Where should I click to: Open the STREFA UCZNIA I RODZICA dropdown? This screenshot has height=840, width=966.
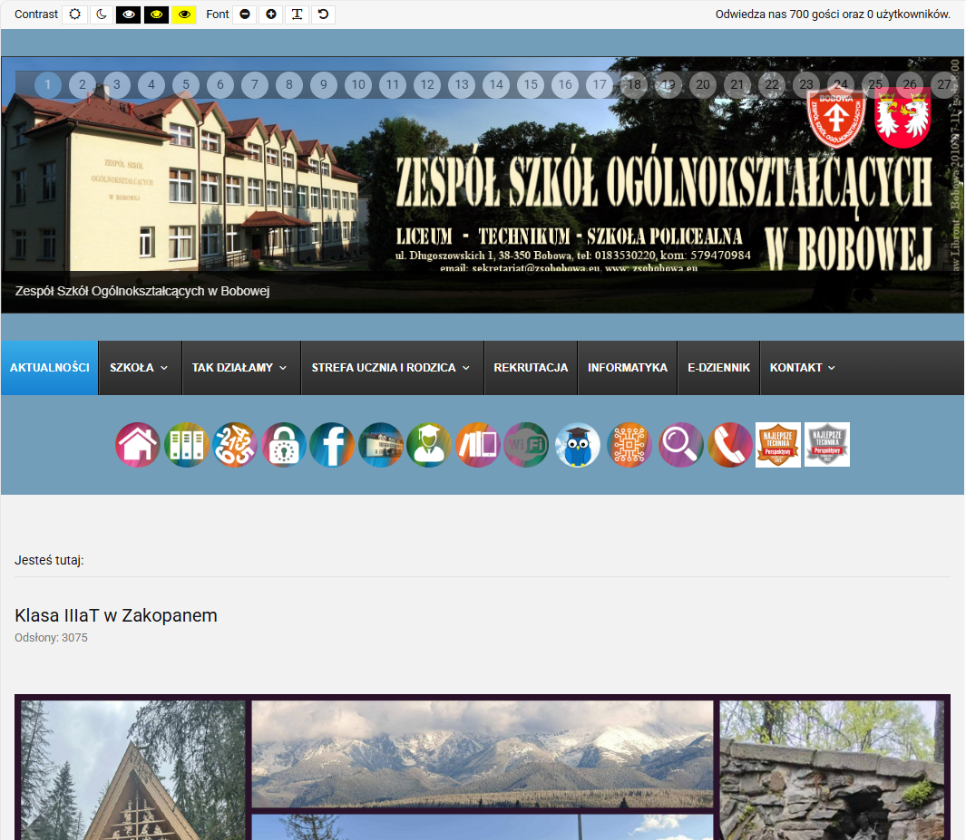click(x=391, y=368)
